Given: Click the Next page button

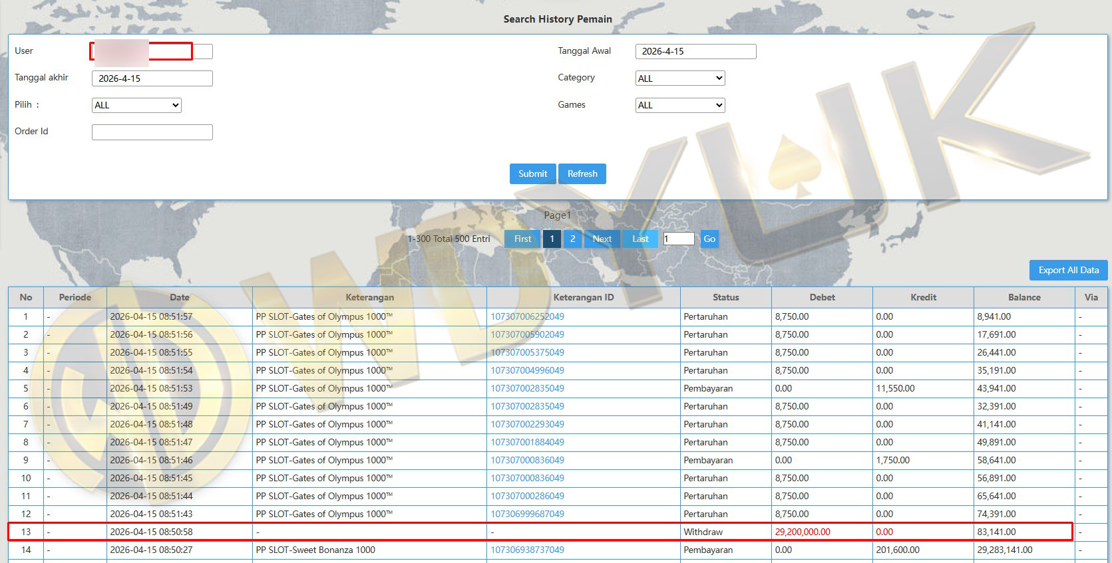Looking at the screenshot, I should point(602,239).
